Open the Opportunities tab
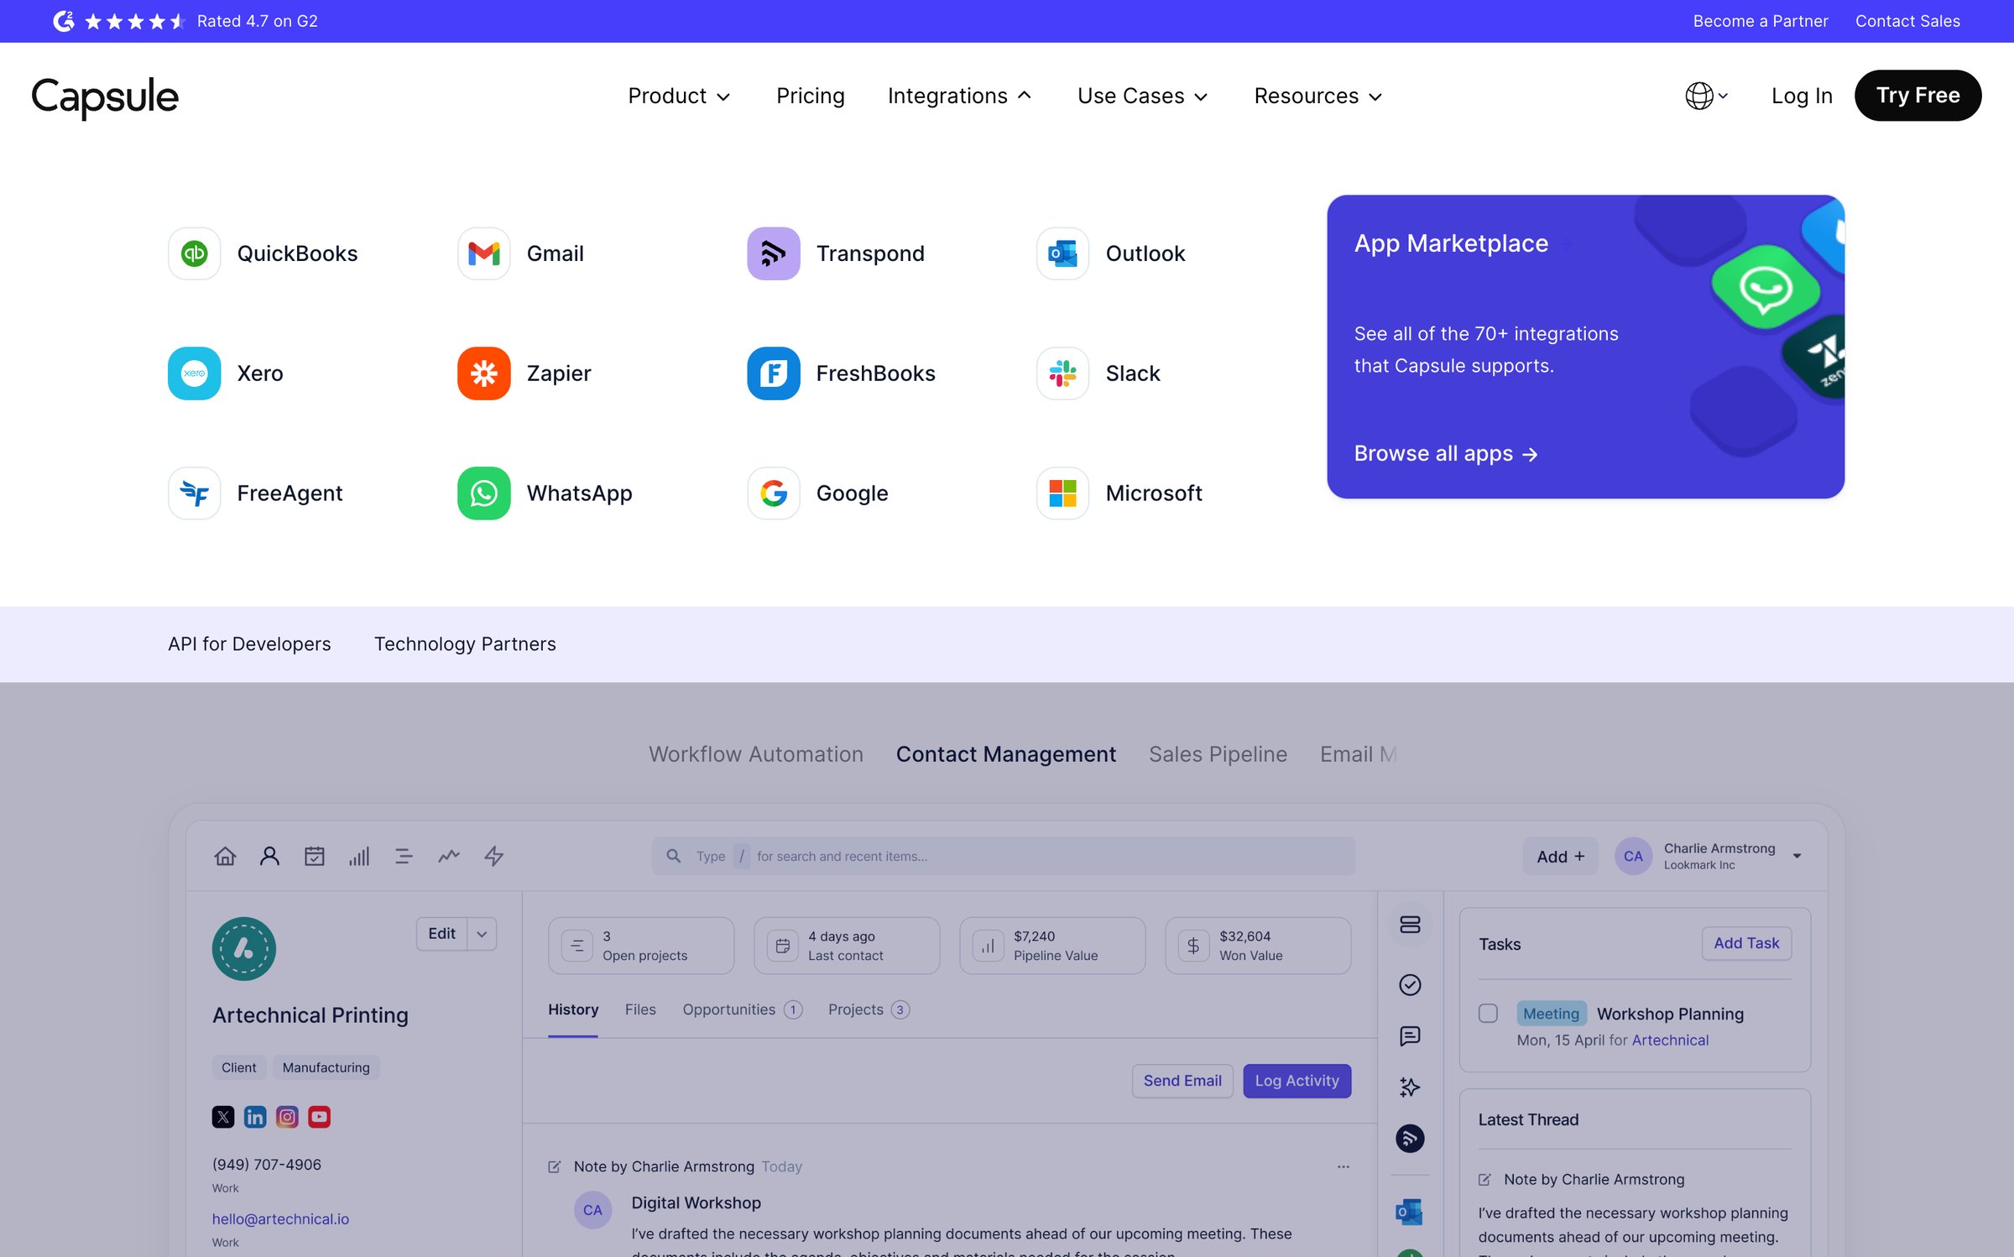Viewport: 2014px width, 1257px height. coord(742,1009)
